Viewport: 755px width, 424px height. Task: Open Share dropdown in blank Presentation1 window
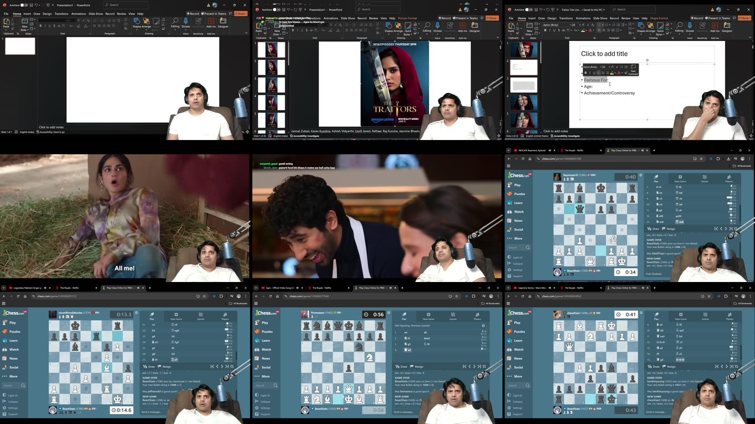tap(240, 14)
